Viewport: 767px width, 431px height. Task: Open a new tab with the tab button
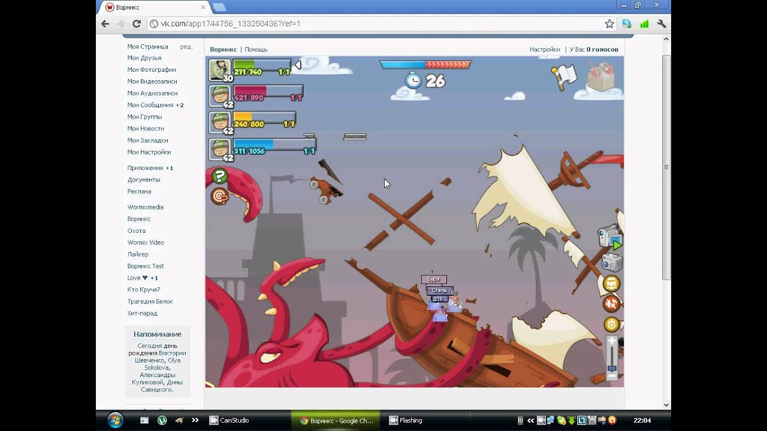click(x=219, y=7)
